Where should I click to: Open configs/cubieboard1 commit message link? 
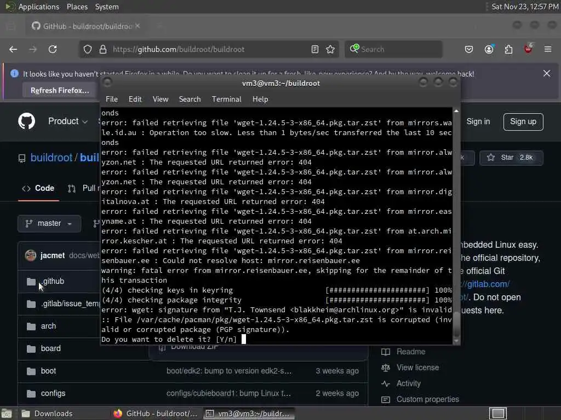(228, 394)
